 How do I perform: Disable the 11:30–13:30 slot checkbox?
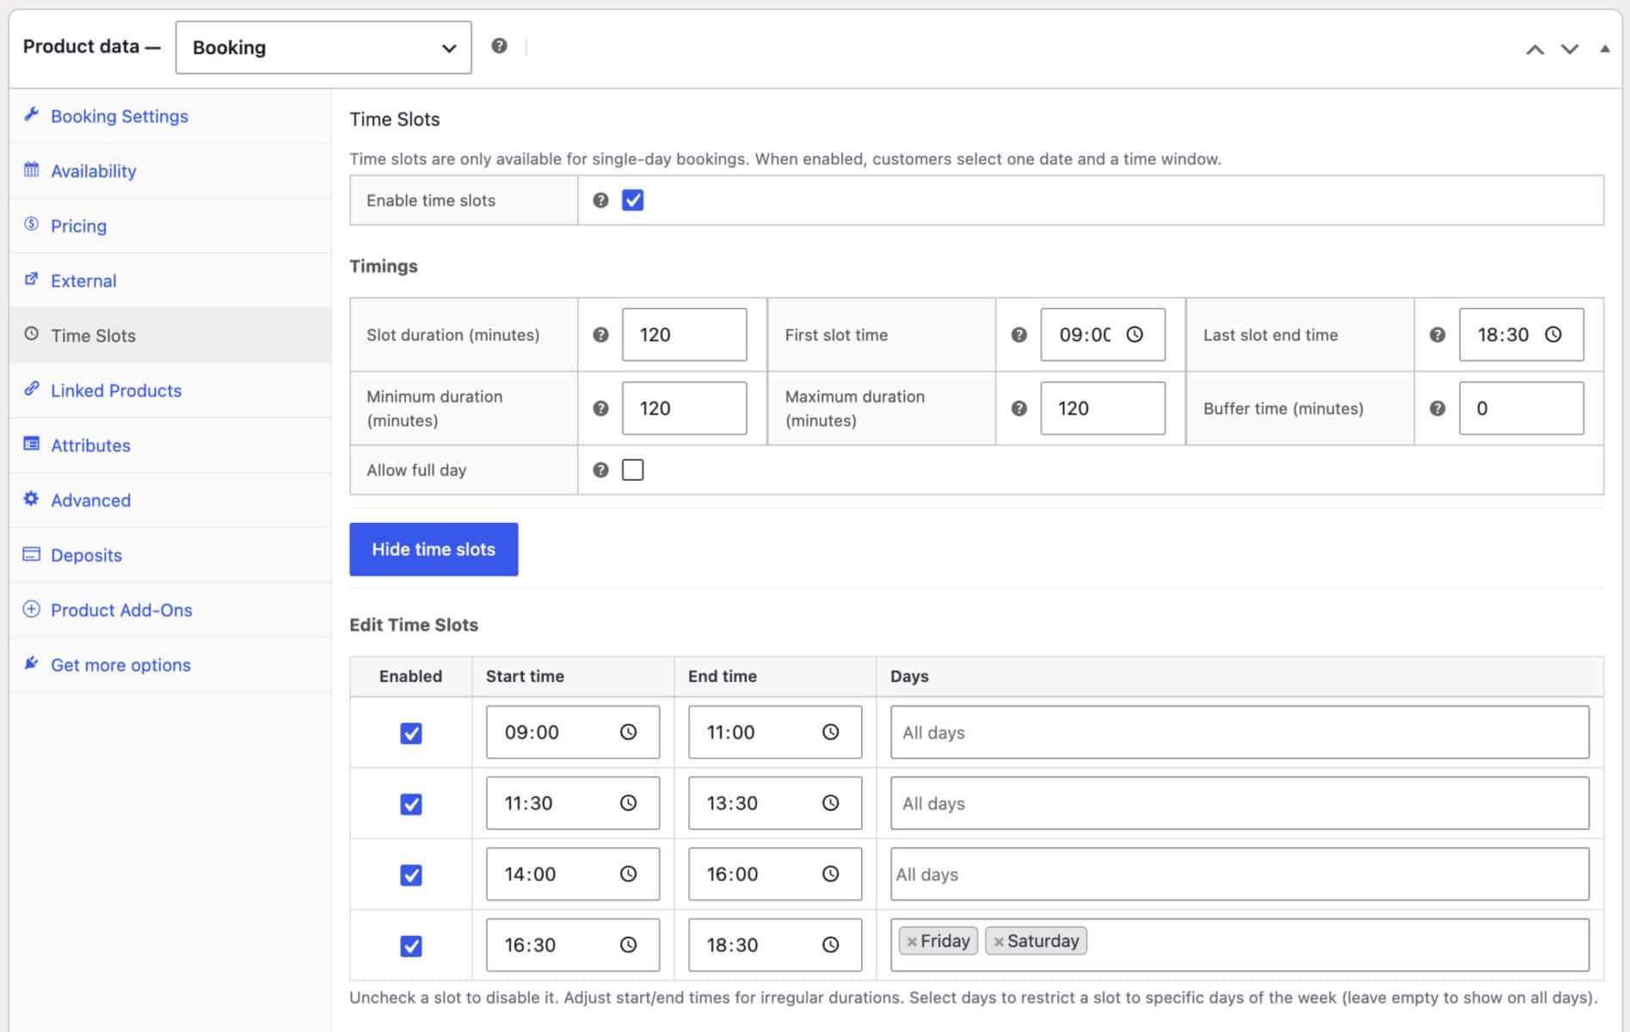(411, 804)
